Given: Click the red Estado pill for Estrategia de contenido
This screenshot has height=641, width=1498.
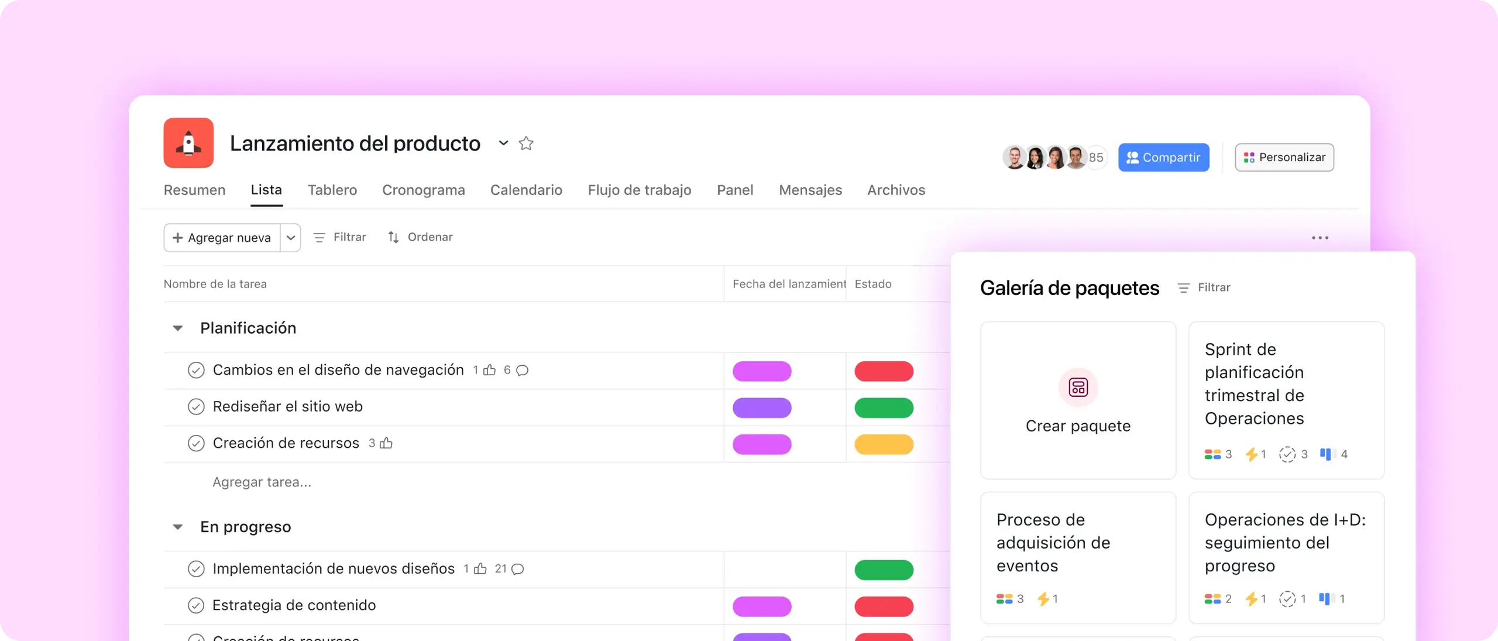Looking at the screenshot, I should pos(884,606).
